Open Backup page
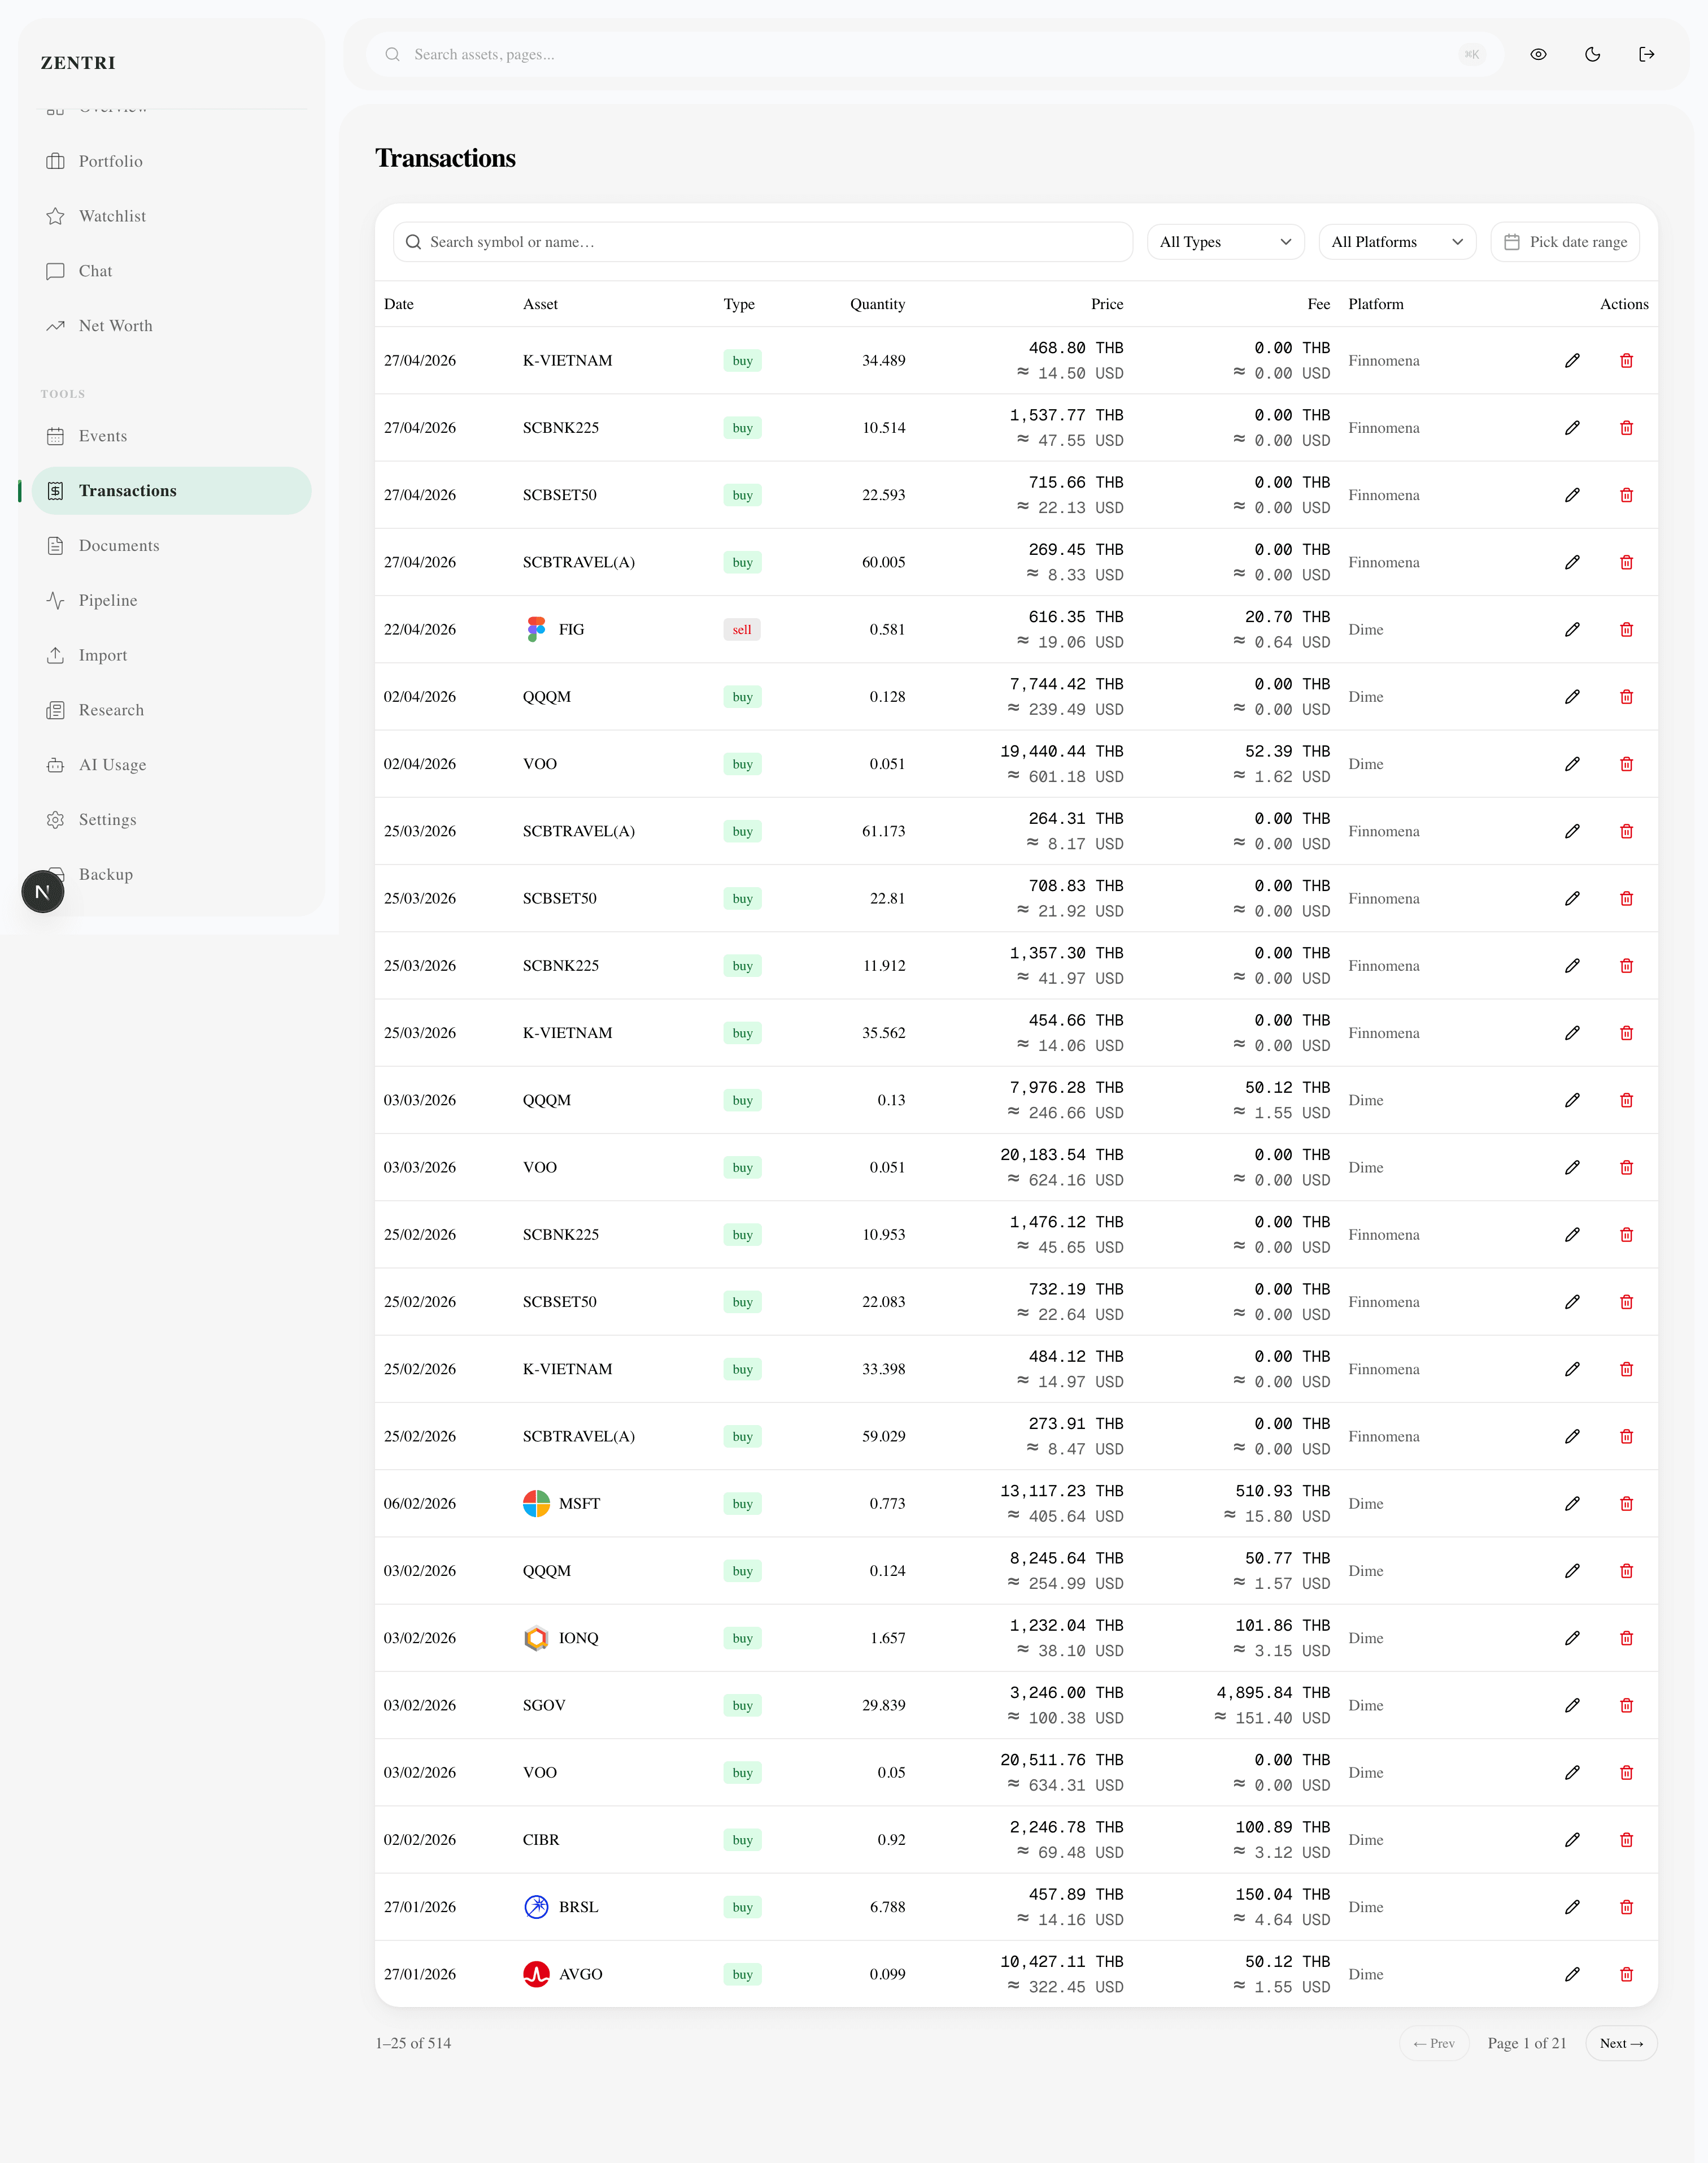The width and height of the screenshot is (1708, 2163). click(172, 874)
